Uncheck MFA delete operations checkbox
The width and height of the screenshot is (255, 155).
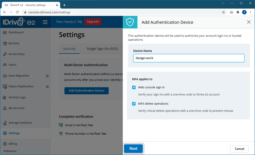pyautogui.click(x=134, y=104)
